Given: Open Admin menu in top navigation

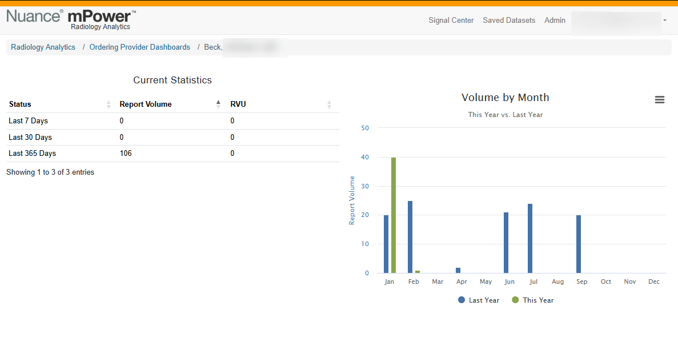Looking at the screenshot, I should (555, 21).
